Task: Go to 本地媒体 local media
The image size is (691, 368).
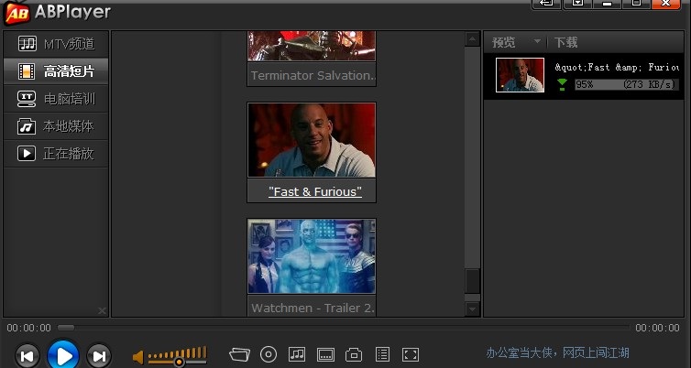Action: (56, 126)
